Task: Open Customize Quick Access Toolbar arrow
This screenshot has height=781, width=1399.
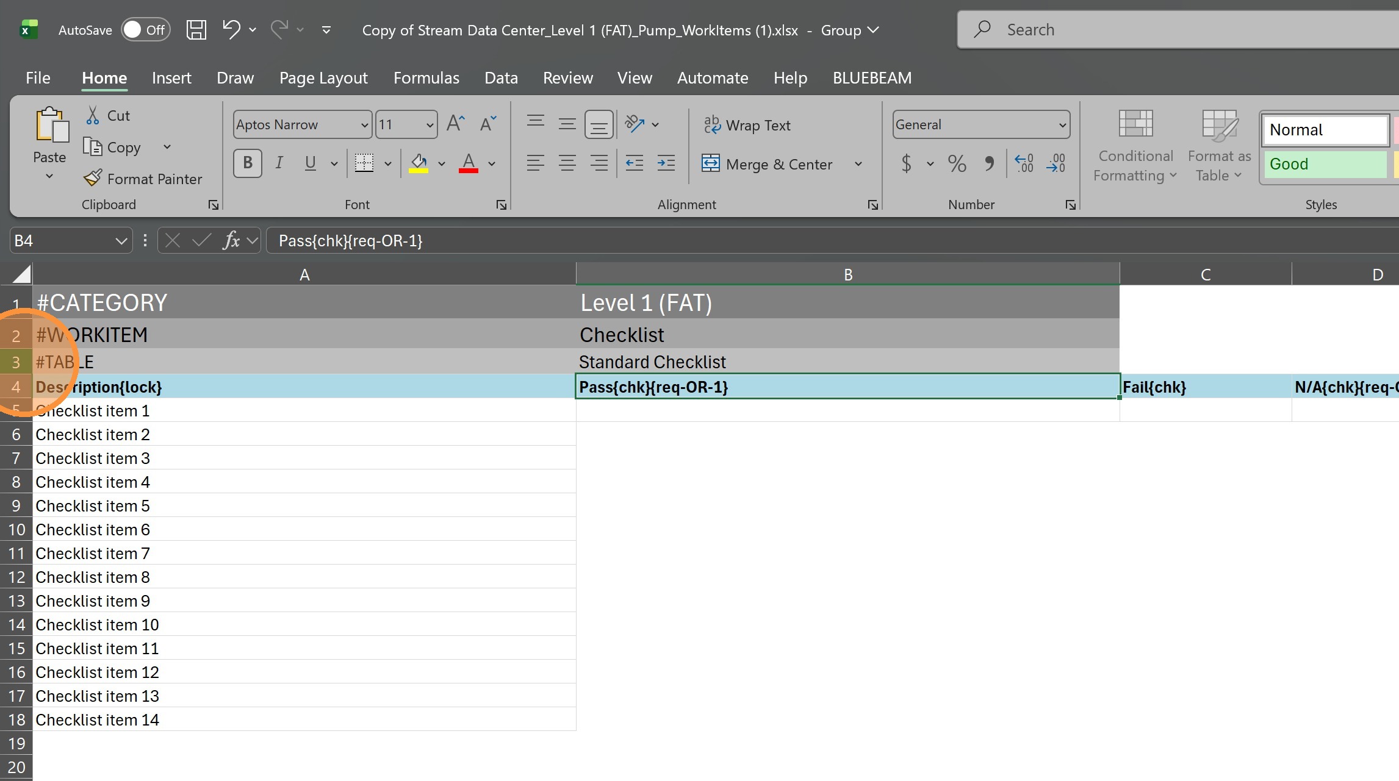Action: [326, 30]
